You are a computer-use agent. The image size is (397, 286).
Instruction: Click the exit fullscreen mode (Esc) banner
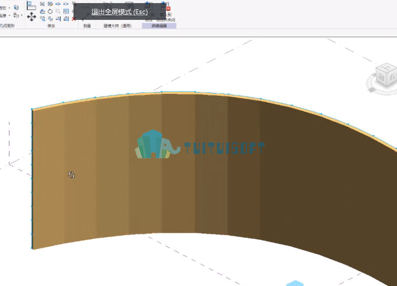[x=119, y=11]
